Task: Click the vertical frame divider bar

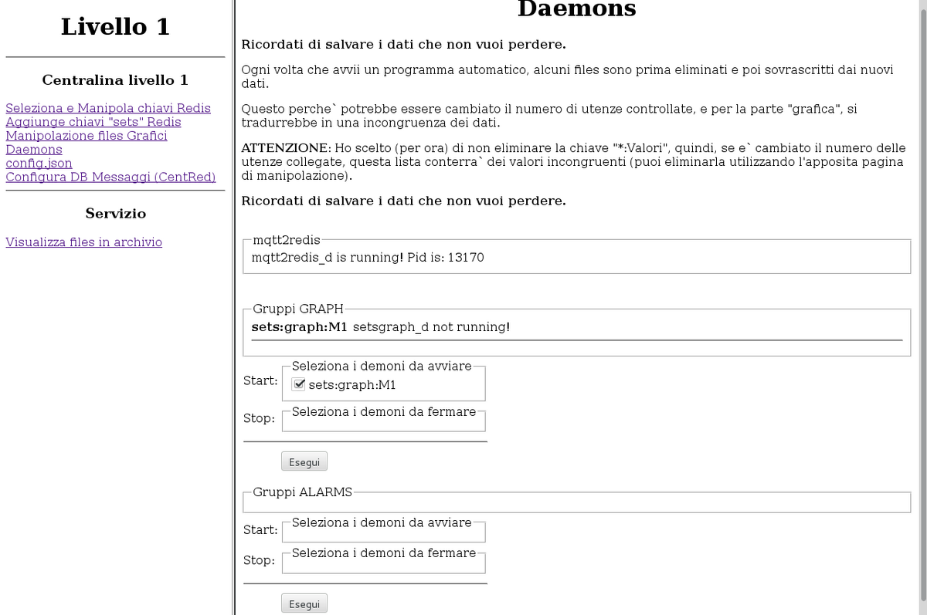Action: (233, 309)
